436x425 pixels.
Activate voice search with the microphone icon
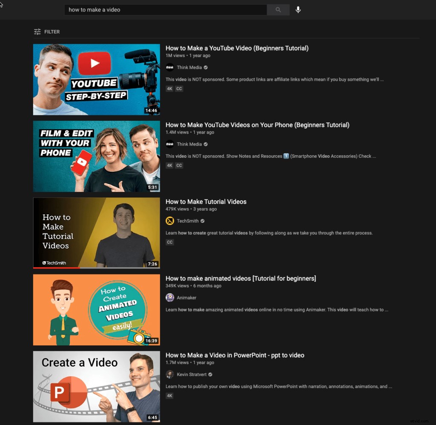click(x=298, y=9)
